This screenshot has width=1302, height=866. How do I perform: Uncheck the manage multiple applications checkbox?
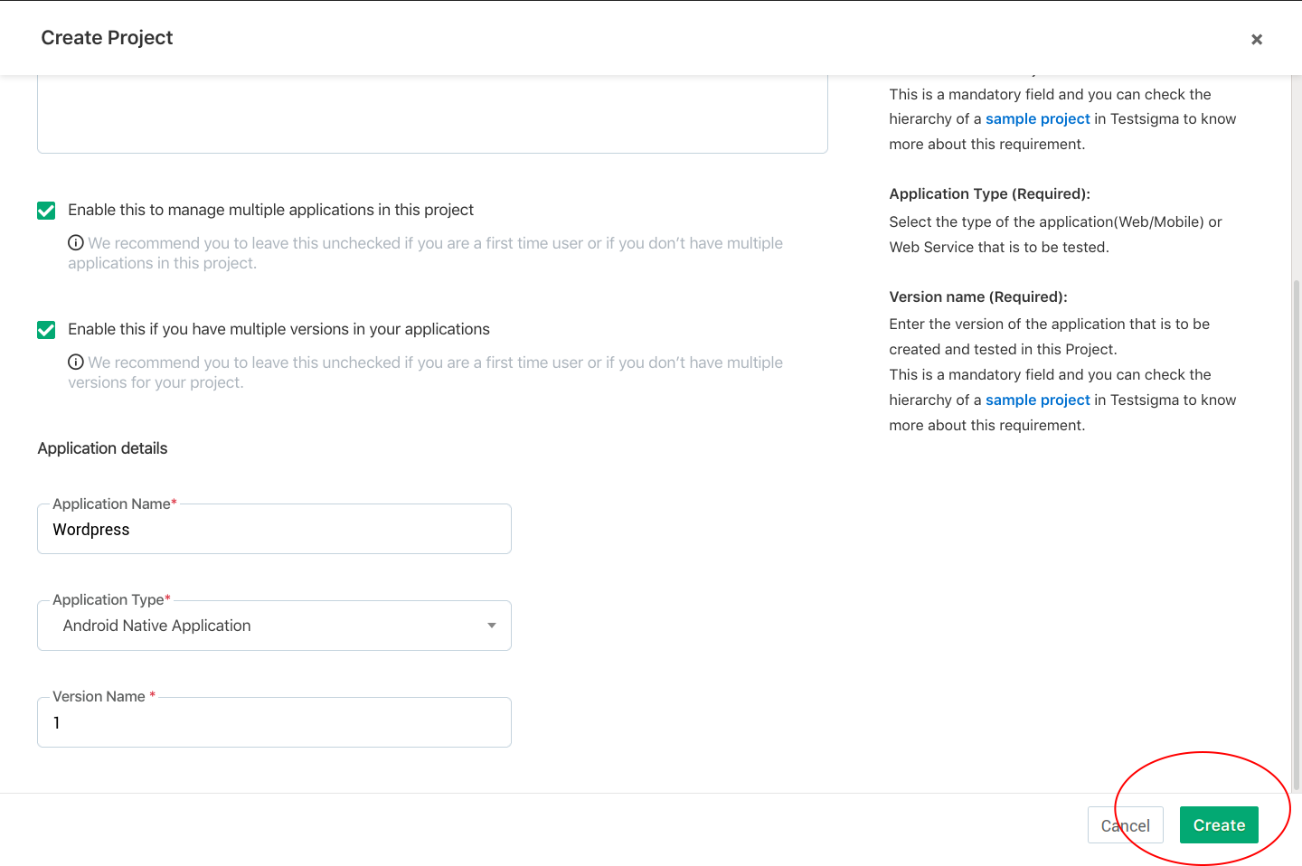46,211
